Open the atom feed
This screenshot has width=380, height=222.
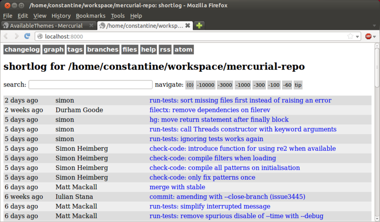(x=183, y=49)
